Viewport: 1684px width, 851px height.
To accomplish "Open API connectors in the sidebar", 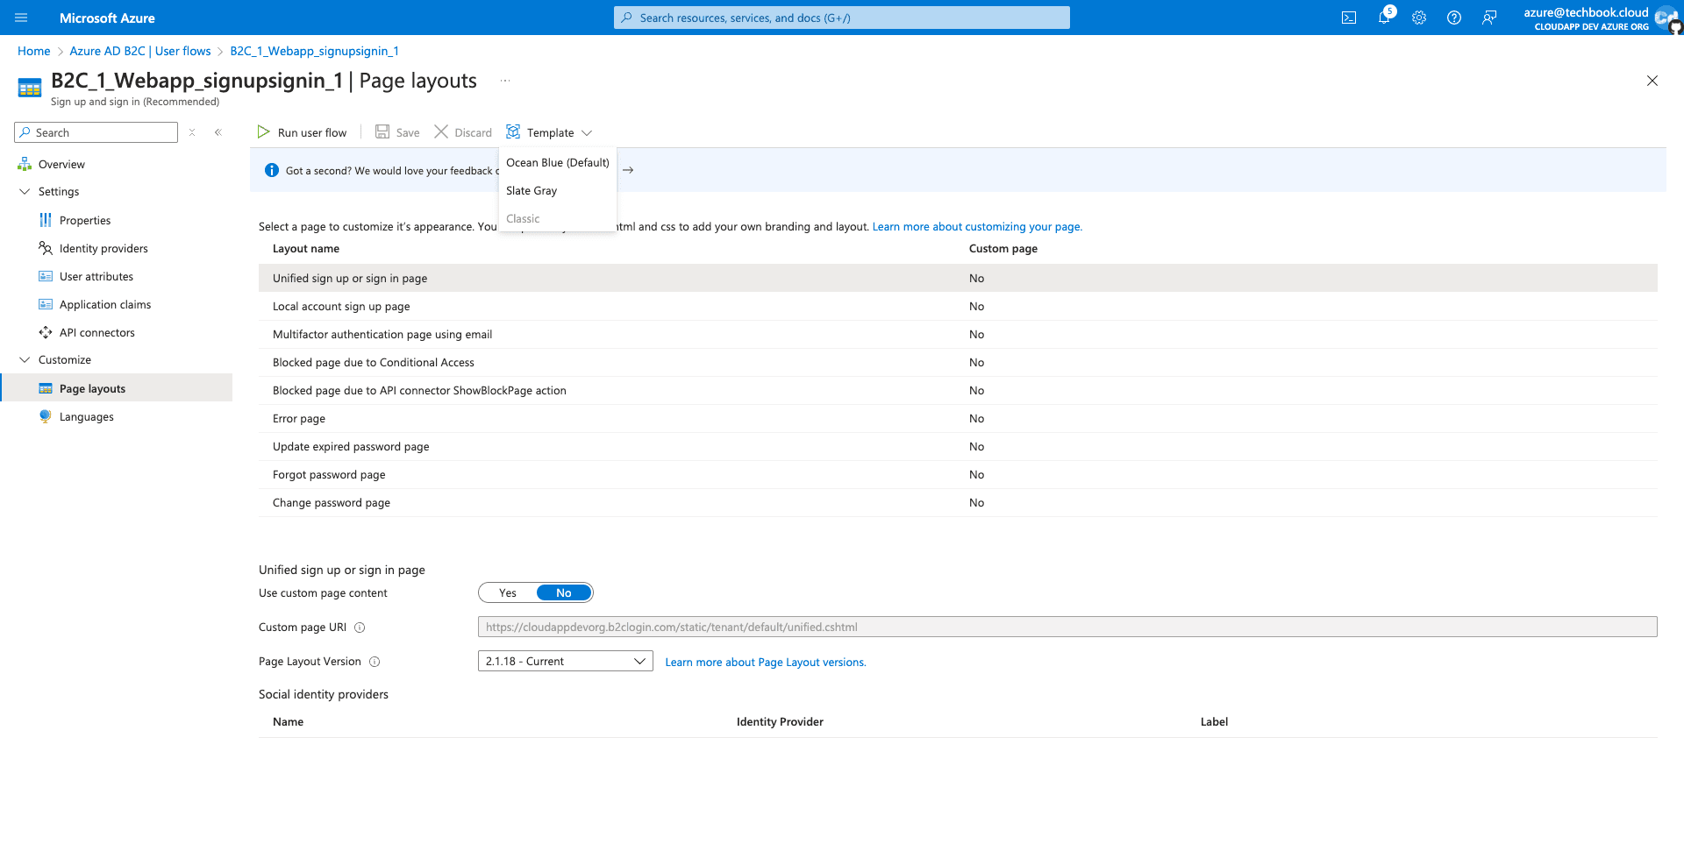I will (96, 332).
